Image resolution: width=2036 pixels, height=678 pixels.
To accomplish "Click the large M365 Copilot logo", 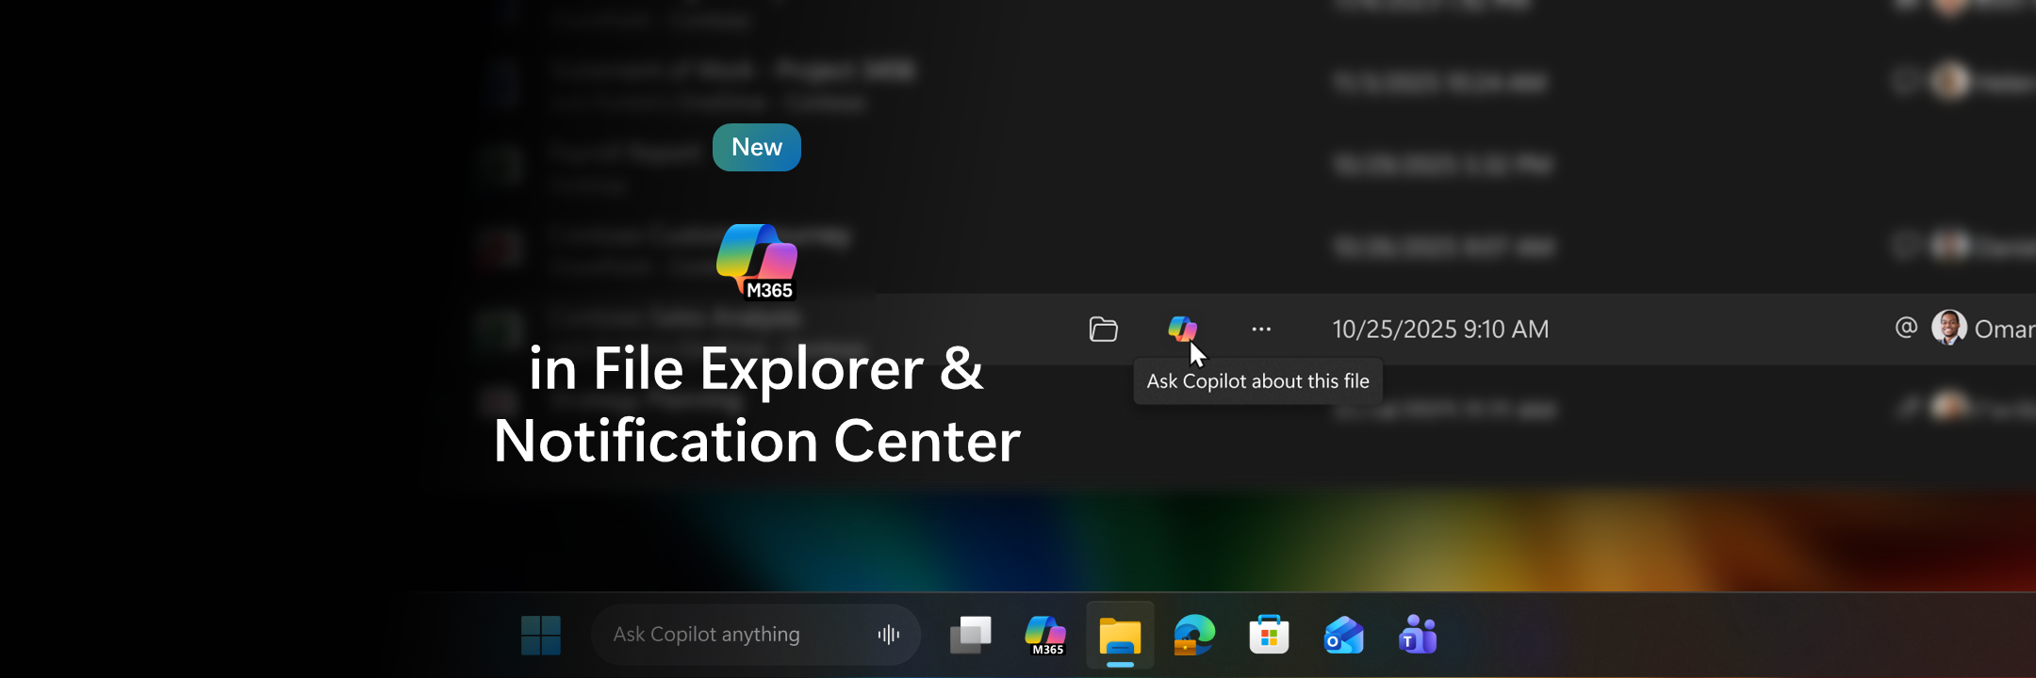I will [x=758, y=262].
